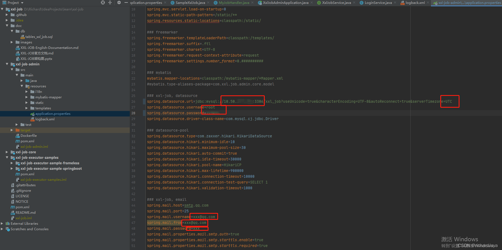
Task: Expand the .github folder
Action: tap(7, 15)
